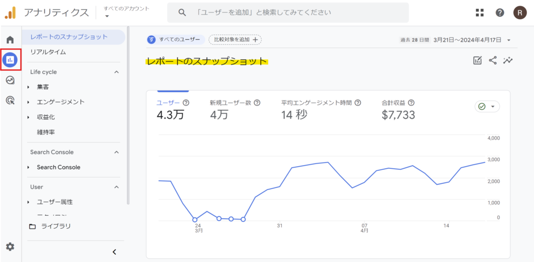Open the ライブラリ link

pos(56,226)
